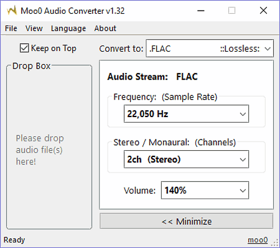The height and width of the screenshot is (248, 280).
Task: Click the Ready status text
Action: pyautogui.click(x=14, y=240)
